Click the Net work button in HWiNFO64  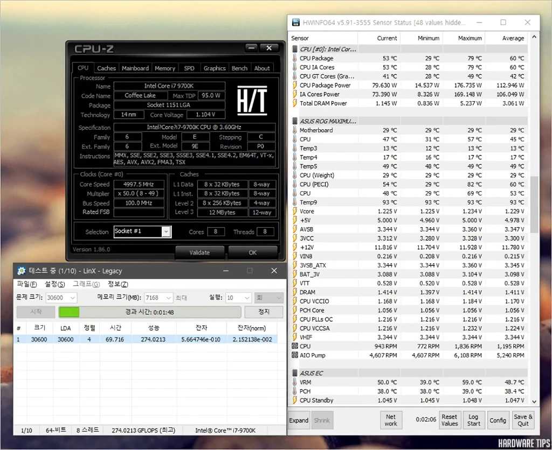coord(391,420)
